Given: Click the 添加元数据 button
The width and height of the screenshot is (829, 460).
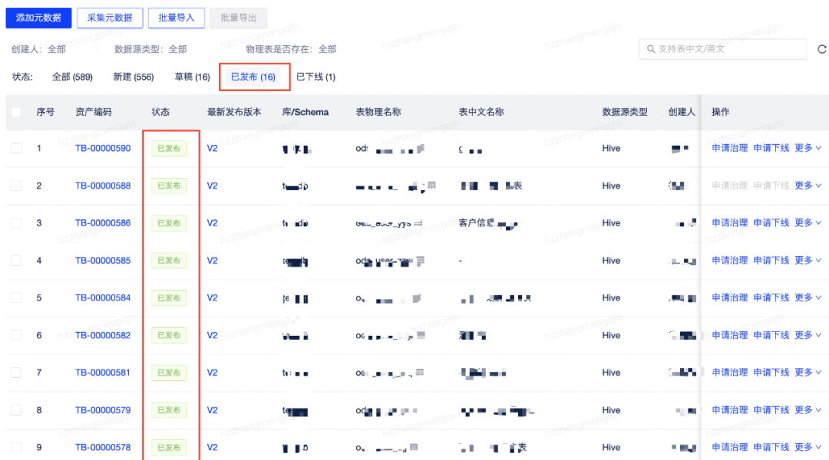Looking at the screenshot, I should tap(38, 17).
